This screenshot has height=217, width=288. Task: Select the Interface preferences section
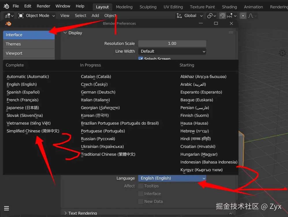click(29, 35)
